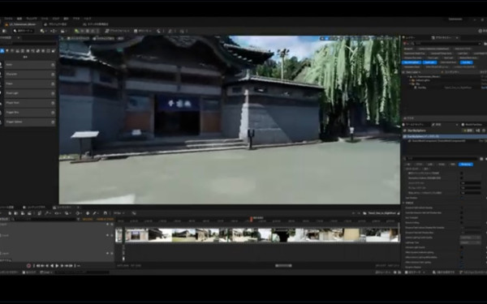Open the help icon on the Character row
The width and height of the screenshot is (487, 304).
[x=53, y=75]
